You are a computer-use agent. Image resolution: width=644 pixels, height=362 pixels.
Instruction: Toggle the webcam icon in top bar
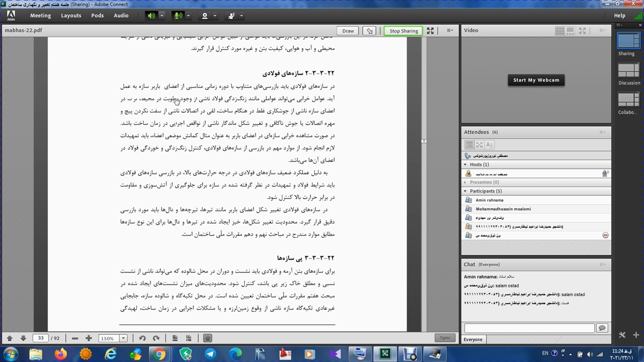tap(204, 16)
